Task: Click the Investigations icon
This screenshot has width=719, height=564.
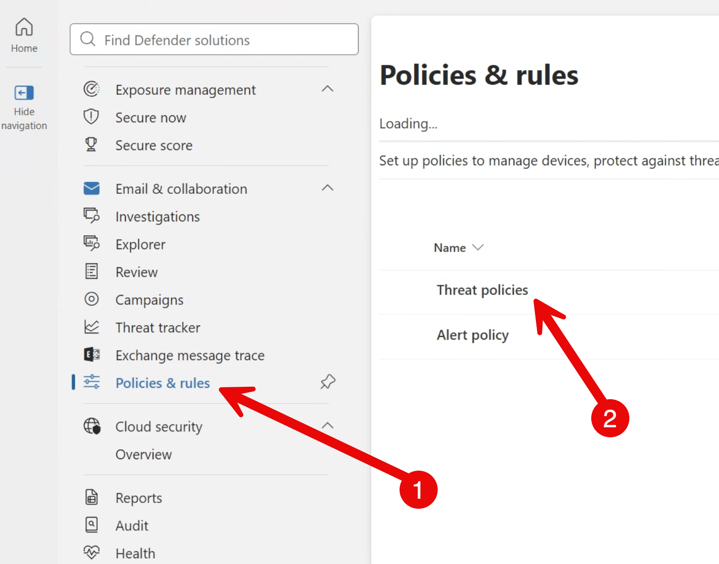Action: point(92,216)
